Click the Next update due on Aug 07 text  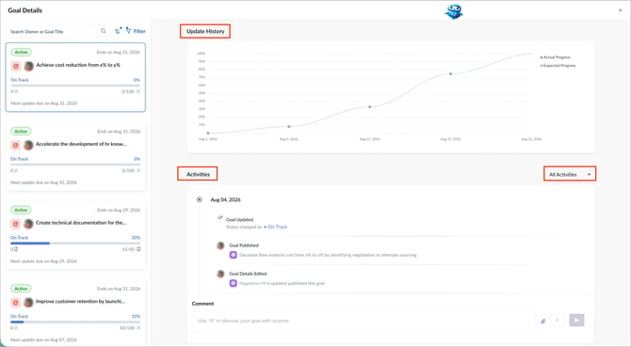point(43,339)
